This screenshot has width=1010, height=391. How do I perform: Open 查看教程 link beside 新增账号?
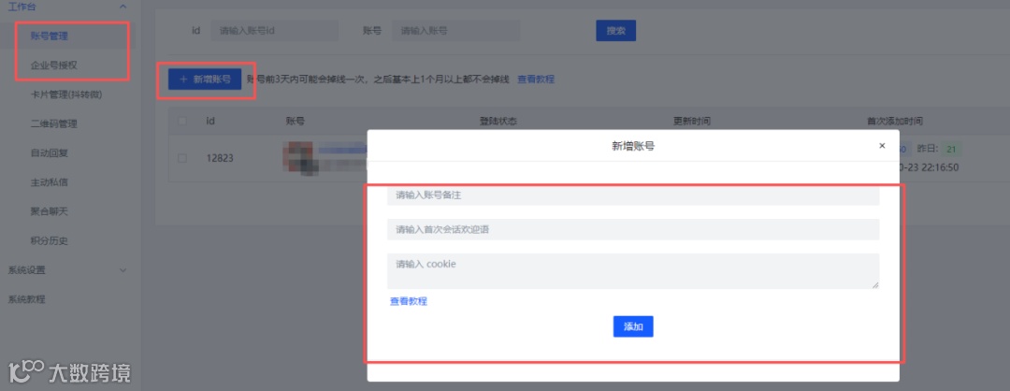pyautogui.click(x=536, y=80)
